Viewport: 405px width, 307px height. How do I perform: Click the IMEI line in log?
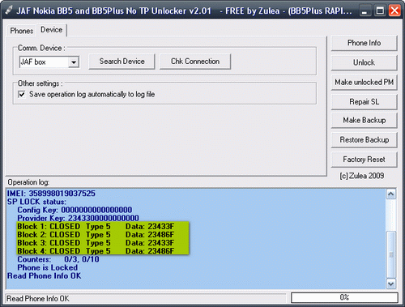51,194
